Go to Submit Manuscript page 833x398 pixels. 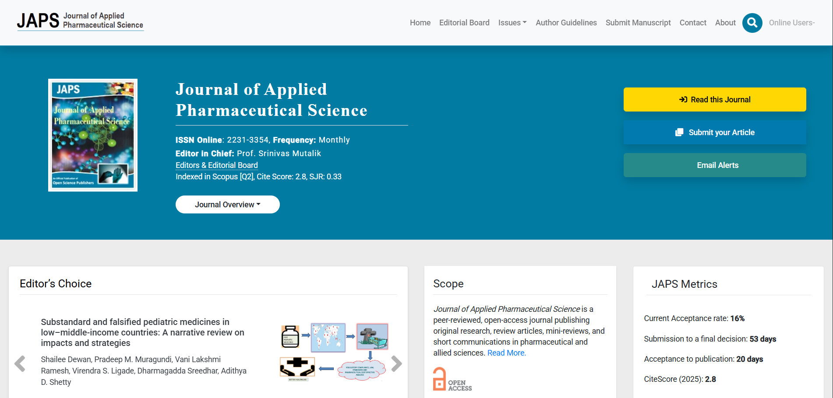(638, 23)
